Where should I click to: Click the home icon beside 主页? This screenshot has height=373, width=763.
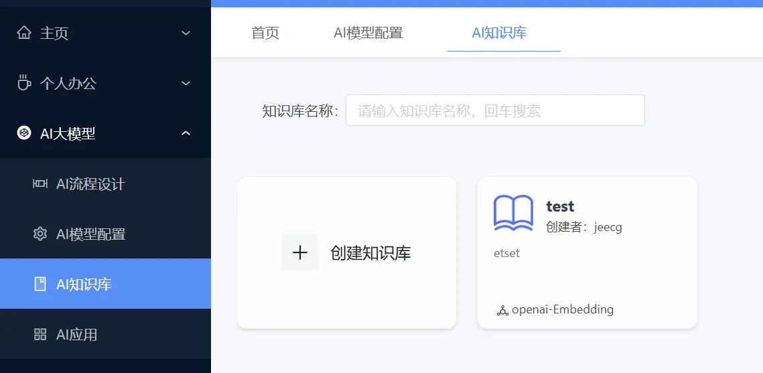[24, 33]
